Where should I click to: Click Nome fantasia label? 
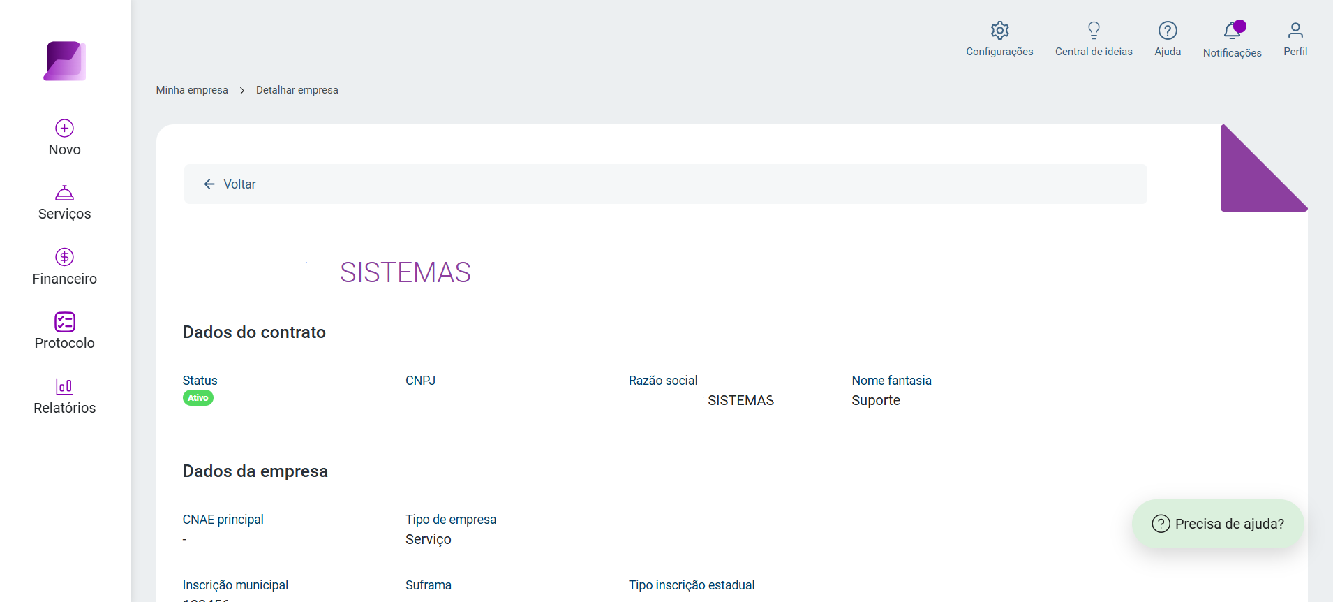pos(891,381)
